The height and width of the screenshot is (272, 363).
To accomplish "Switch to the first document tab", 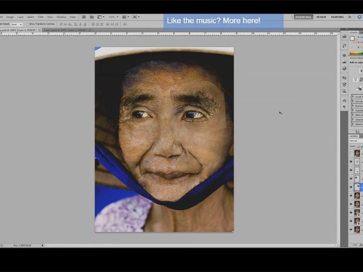I will [20, 30].
